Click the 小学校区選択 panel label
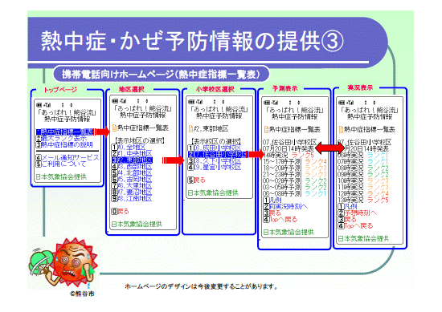Viewport: 442px width, 312px height. 215,89
